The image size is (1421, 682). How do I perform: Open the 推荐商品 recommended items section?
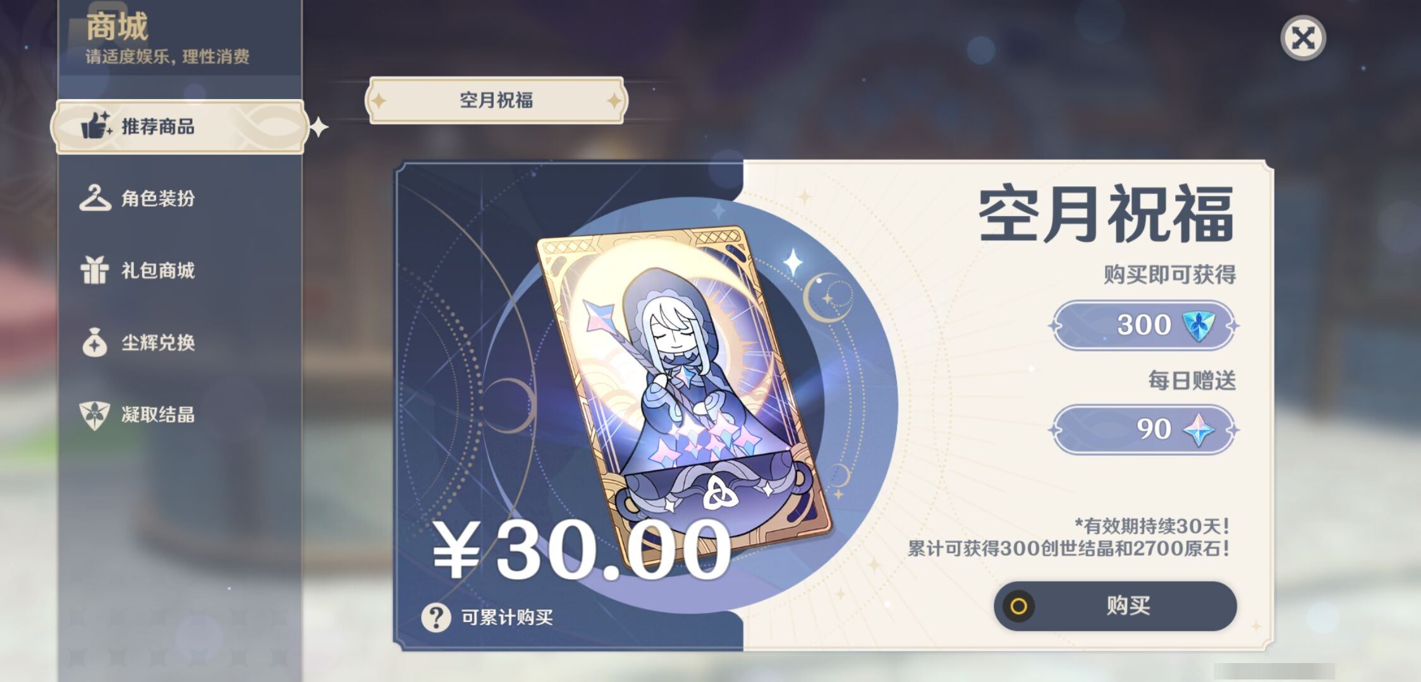click(180, 126)
